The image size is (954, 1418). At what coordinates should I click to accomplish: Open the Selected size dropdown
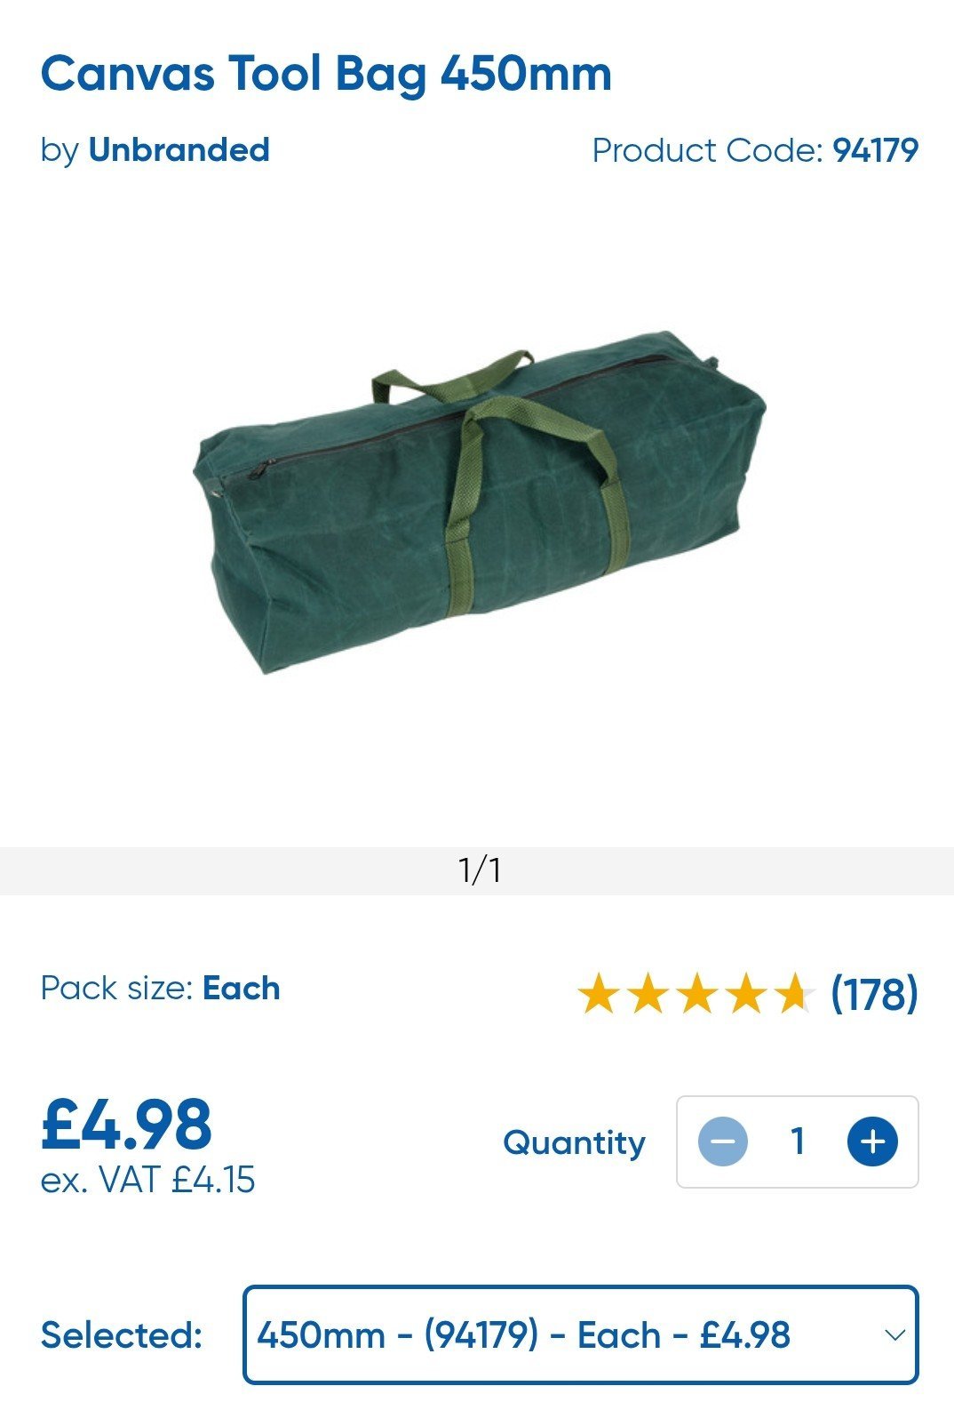581,1334
